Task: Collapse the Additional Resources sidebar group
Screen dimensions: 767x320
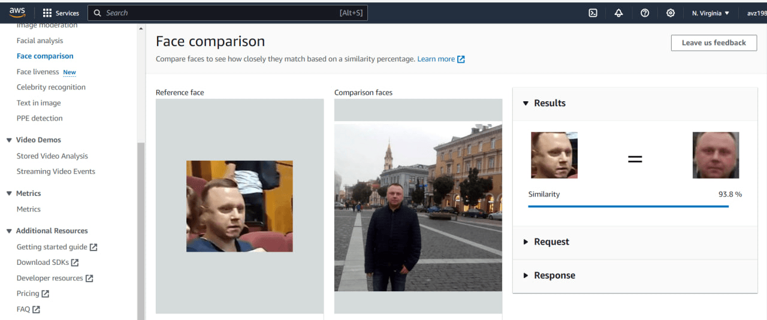Action: [9, 231]
